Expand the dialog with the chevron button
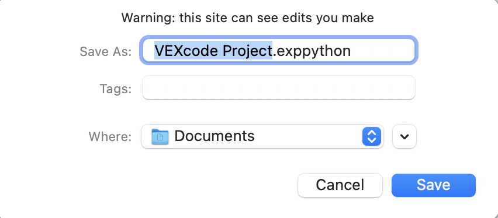The height and width of the screenshot is (218, 498). pyautogui.click(x=404, y=136)
